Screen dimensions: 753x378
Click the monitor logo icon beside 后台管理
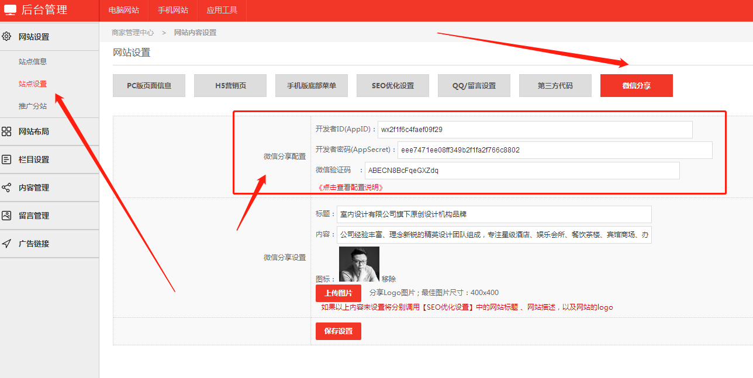point(11,10)
